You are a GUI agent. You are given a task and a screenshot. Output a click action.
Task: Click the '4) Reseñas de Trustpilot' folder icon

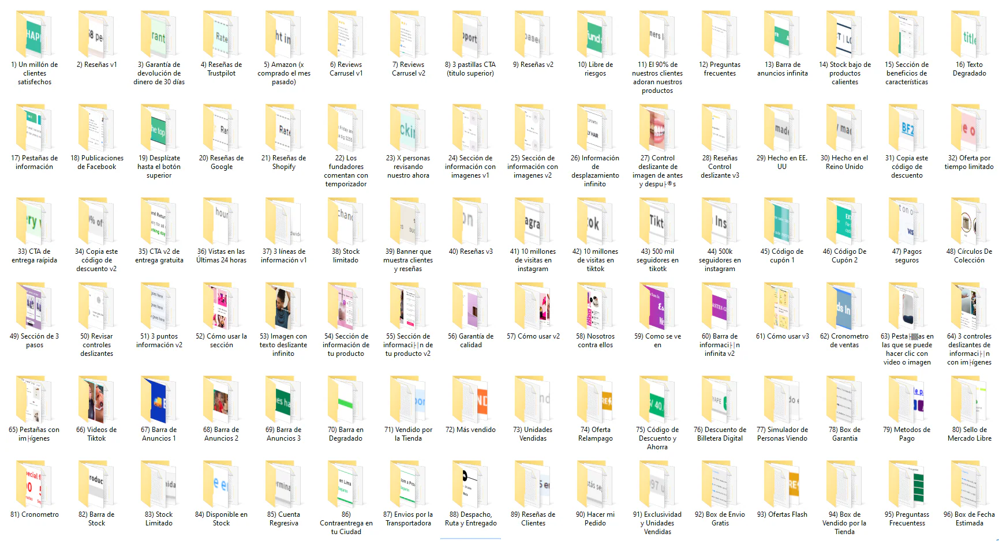[x=221, y=36]
